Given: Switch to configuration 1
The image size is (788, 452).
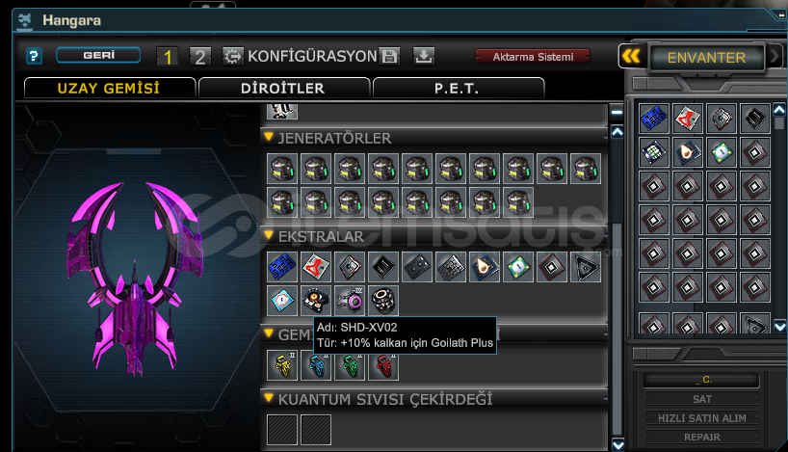Looking at the screenshot, I should (168, 56).
